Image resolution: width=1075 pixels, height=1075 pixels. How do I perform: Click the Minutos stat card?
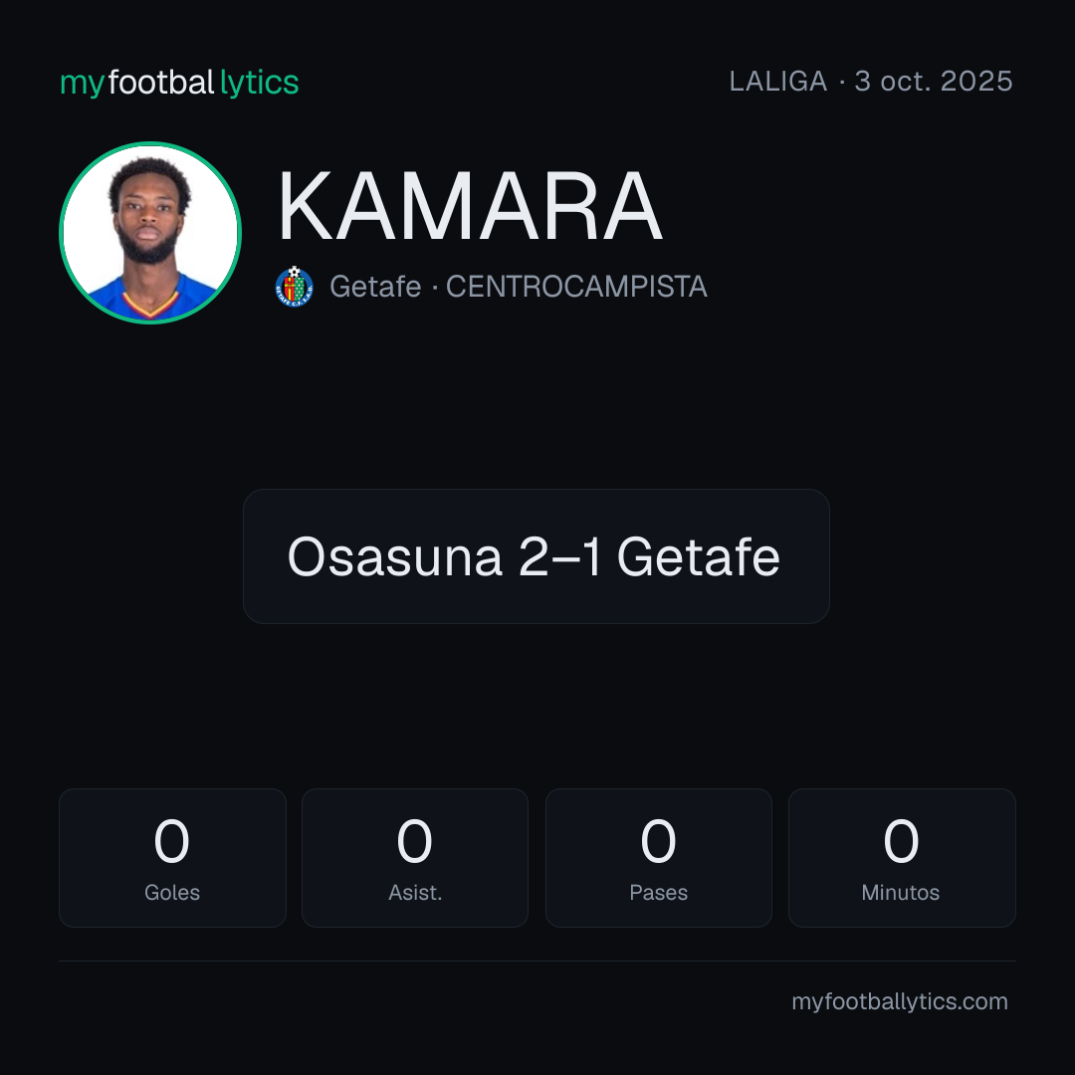902,858
